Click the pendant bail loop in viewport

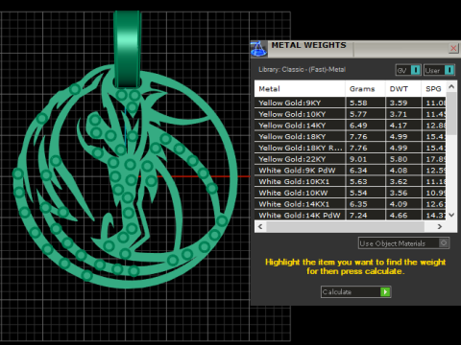(128, 49)
